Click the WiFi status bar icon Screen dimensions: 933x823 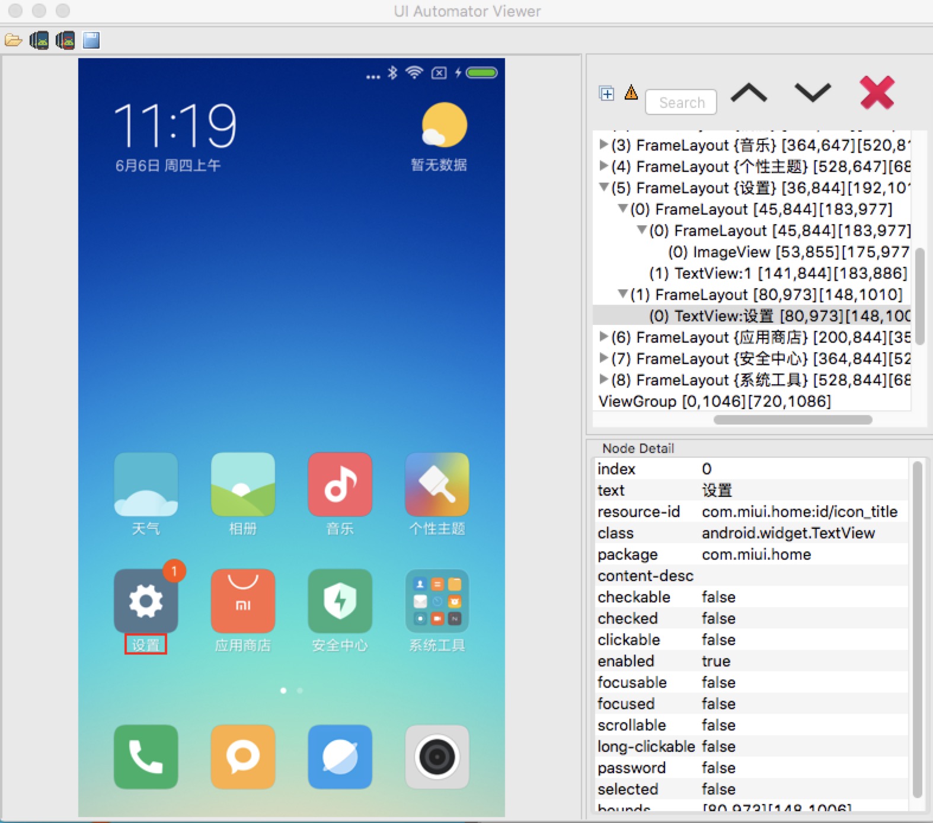[x=414, y=72]
